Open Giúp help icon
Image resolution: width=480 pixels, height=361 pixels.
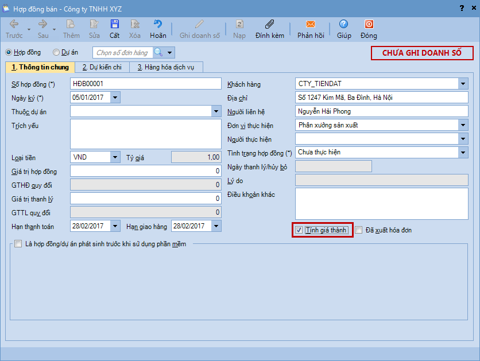coord(344,25)
